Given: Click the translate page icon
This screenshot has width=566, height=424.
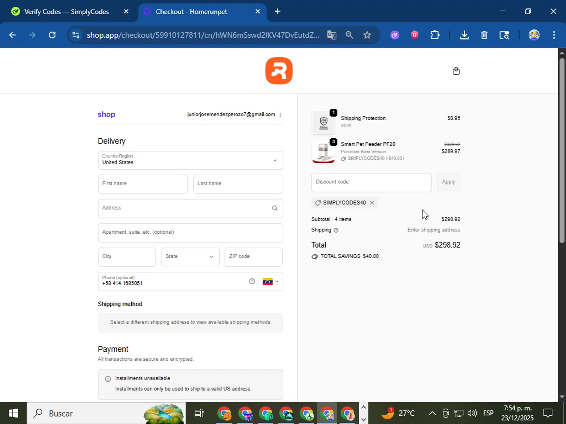Looking at the screenshot, I should point(332,35).
